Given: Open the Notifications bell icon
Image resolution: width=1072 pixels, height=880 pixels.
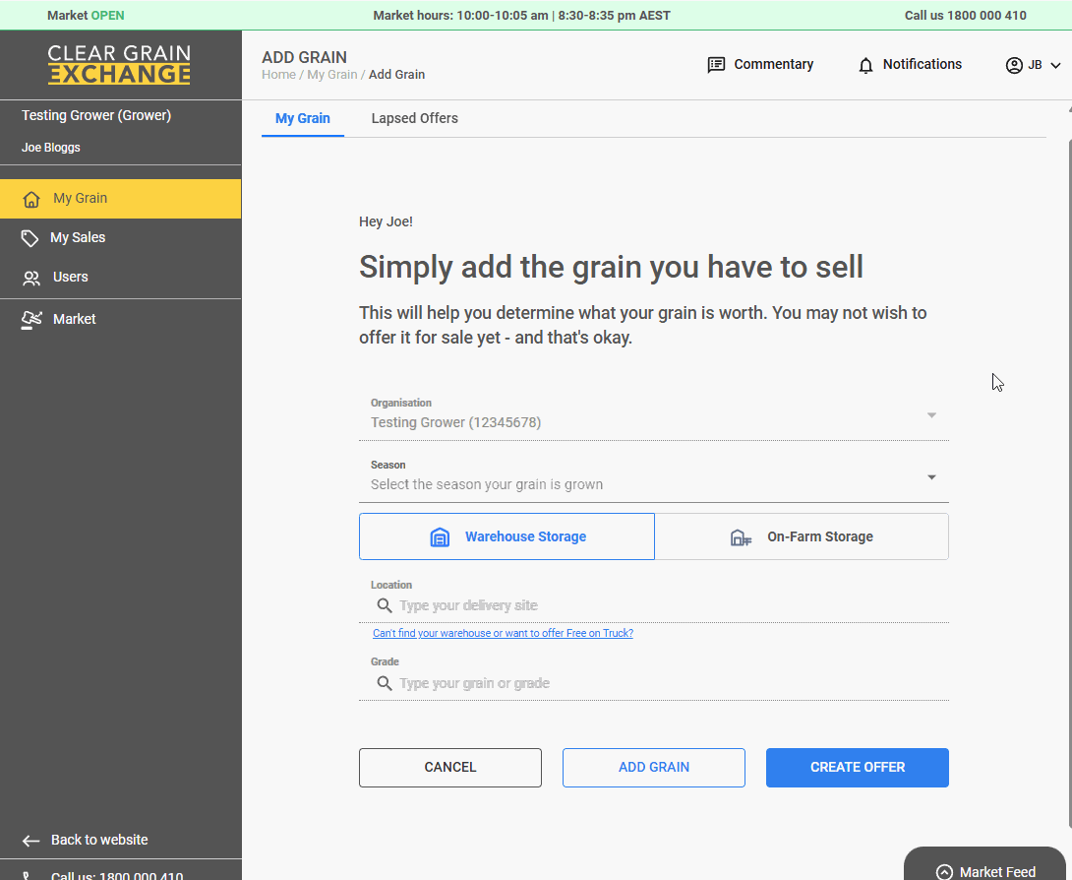Looking at the screenshot, I should point(865,65).
